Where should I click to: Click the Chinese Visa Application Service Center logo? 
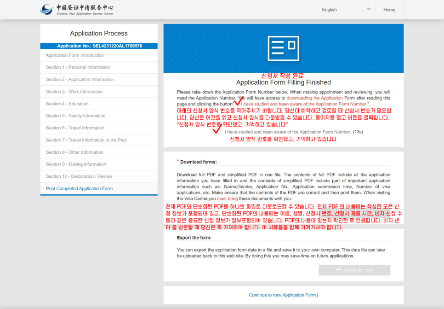click(x=76, y=9)
